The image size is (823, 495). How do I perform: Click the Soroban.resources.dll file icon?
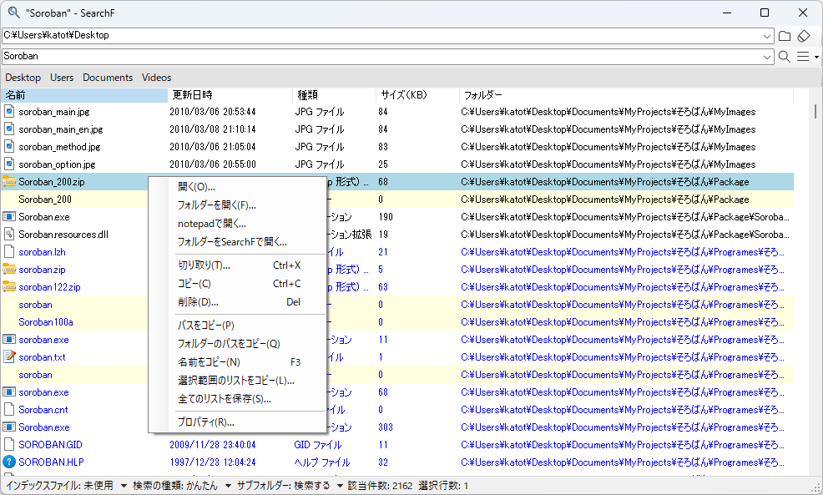tap(9, 234)
